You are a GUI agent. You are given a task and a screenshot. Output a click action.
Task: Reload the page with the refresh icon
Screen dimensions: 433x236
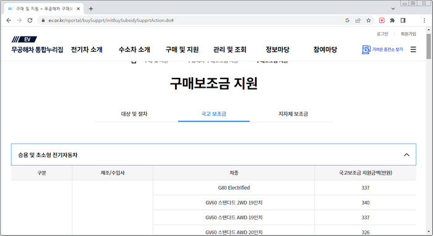[x=30, y=20]
